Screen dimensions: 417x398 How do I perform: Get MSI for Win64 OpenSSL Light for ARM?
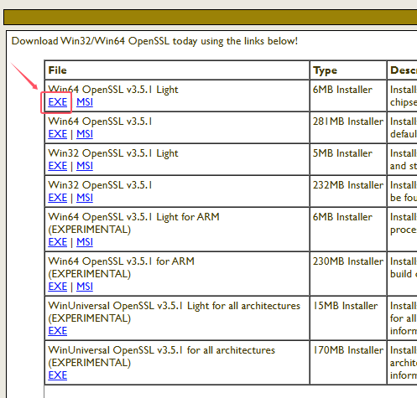[x=85, y=242]
